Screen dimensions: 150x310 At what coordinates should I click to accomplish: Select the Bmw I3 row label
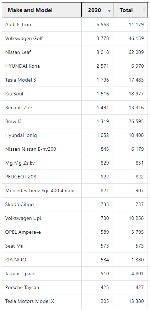tap(14, 121)
